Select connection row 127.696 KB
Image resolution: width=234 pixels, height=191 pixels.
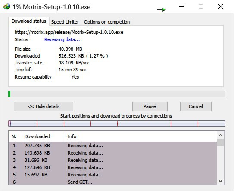[x=112, y=167]
